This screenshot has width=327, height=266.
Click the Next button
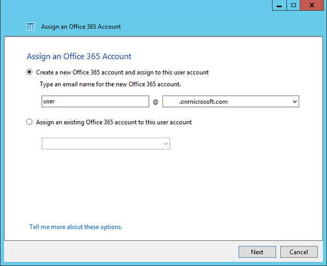pos(257,252)
